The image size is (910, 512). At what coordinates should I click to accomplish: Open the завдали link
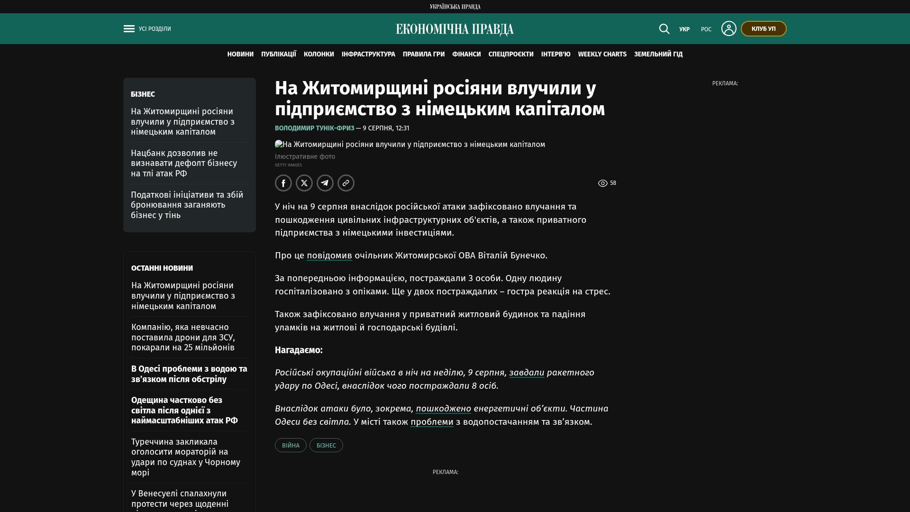click(x=527, y=373)
